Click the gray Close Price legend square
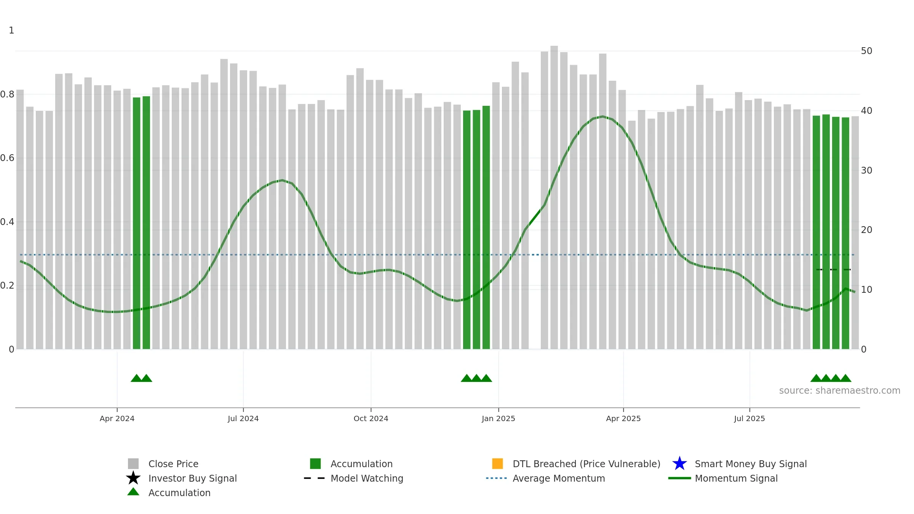 [x=133, y=464]
